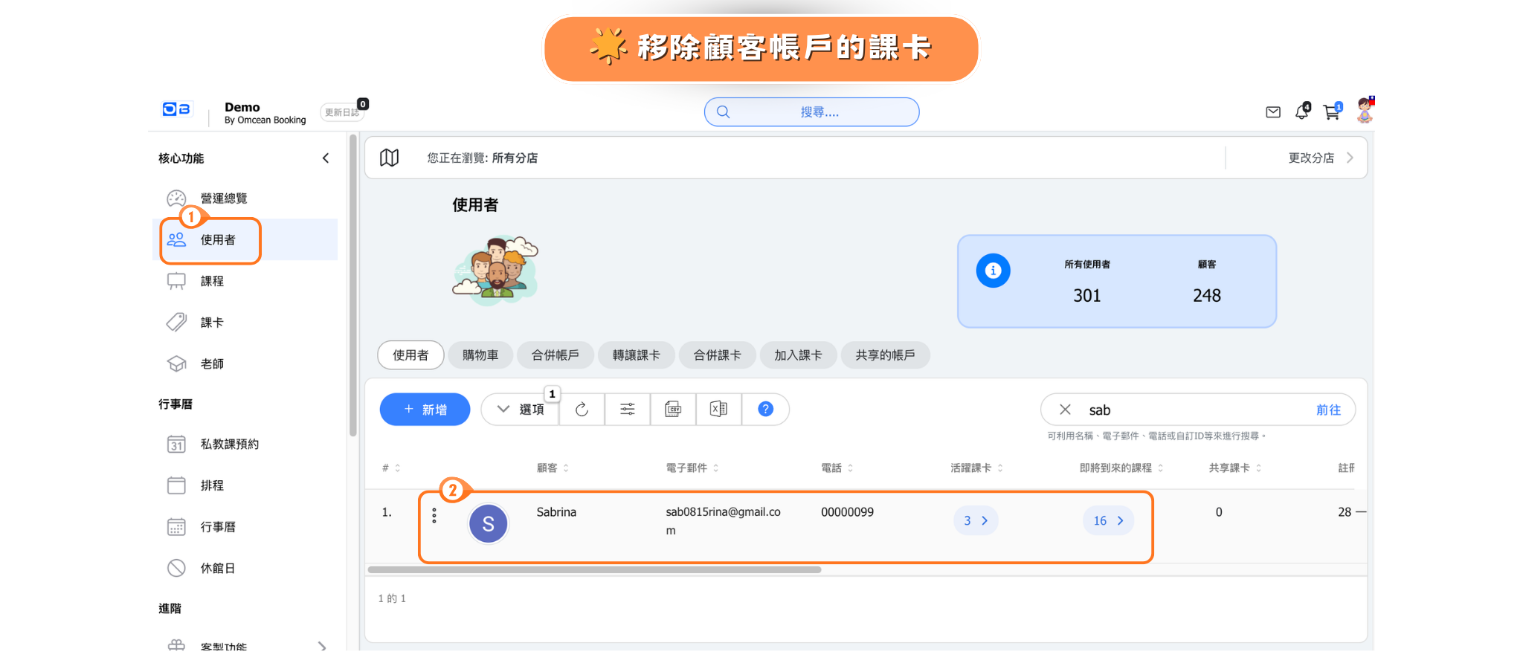This screenshot has width=1523, height=669.
Task: Click the Excel export icon
Action: pos(718,410)
